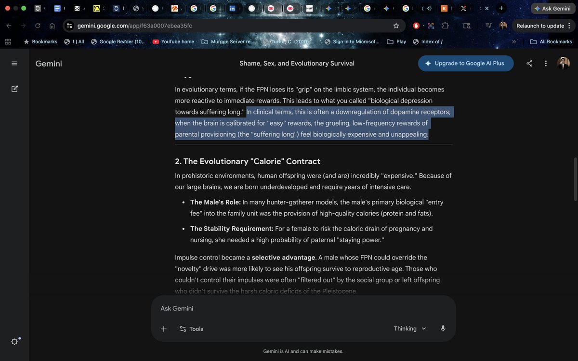Open the 'Index of /' bookmark

click(x=428, y=42)
